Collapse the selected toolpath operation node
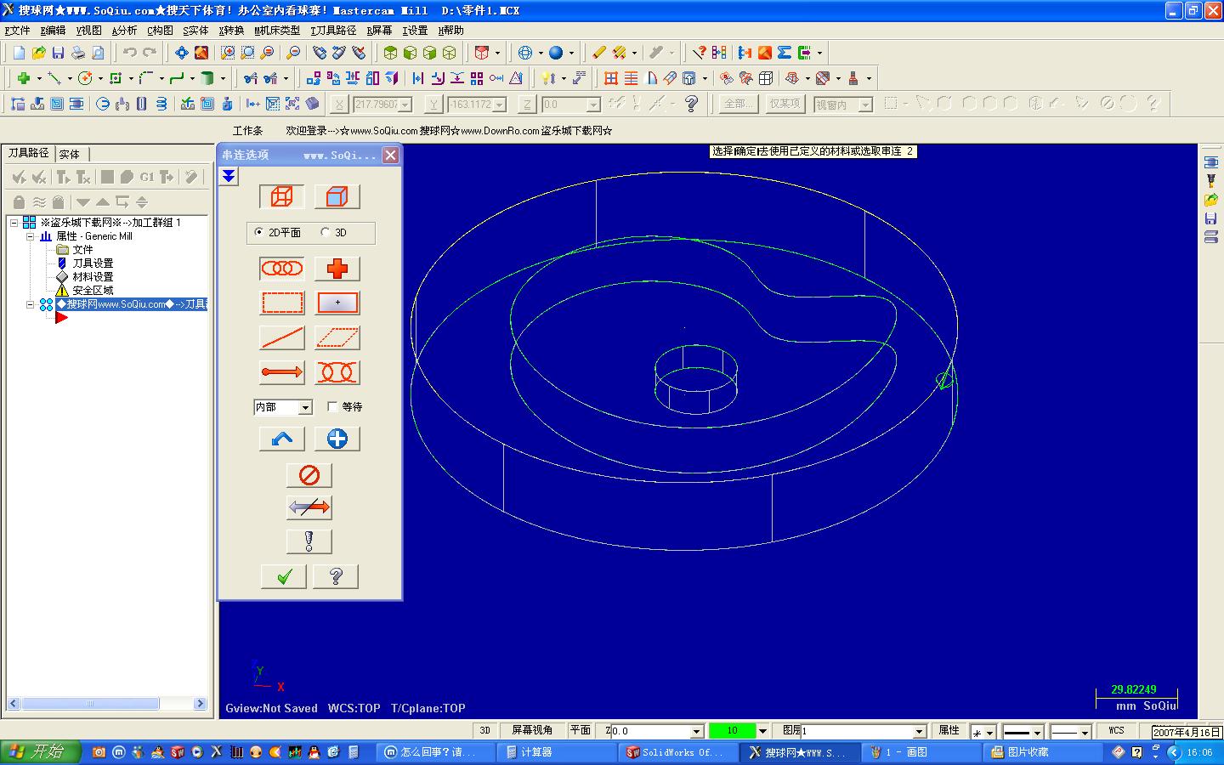Viewport: 1224px width, 765px height. pyautogui.click(x=30, y=304)
